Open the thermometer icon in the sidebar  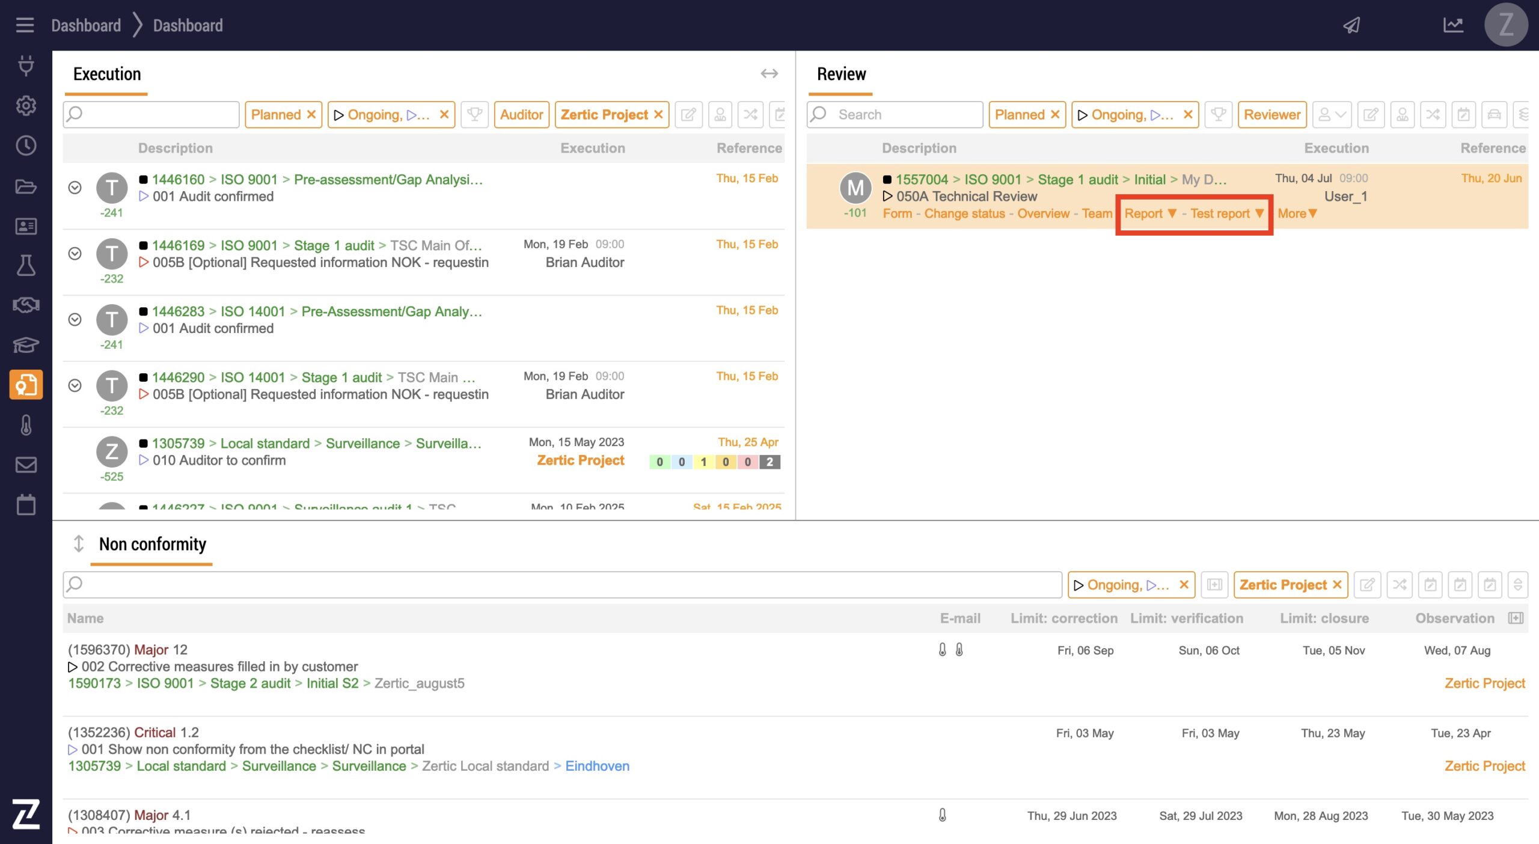(26, 425)
